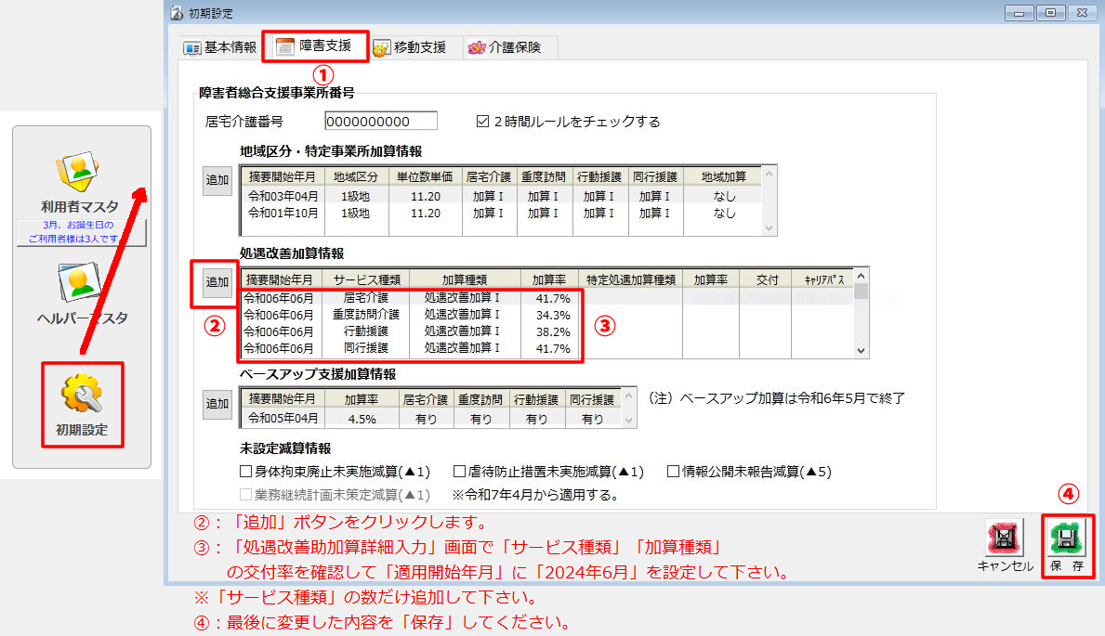
Task: Toggle the 2時間ルールをチェックする checkbox
Action: pos(482,122)
